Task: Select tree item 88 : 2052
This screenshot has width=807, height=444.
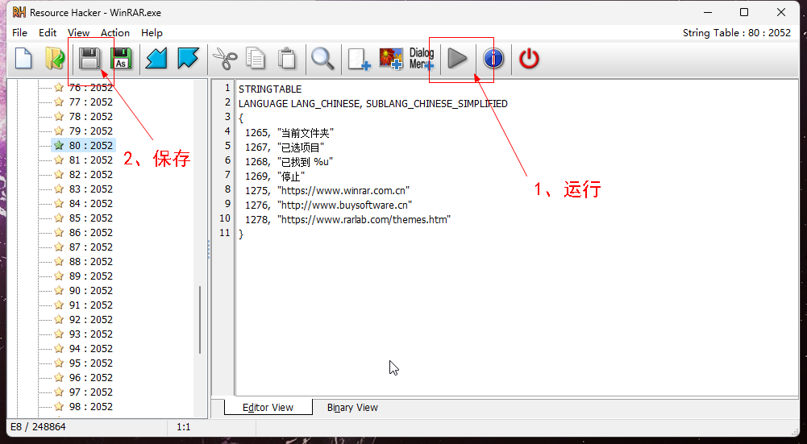Action: click(x=91, y=261)
